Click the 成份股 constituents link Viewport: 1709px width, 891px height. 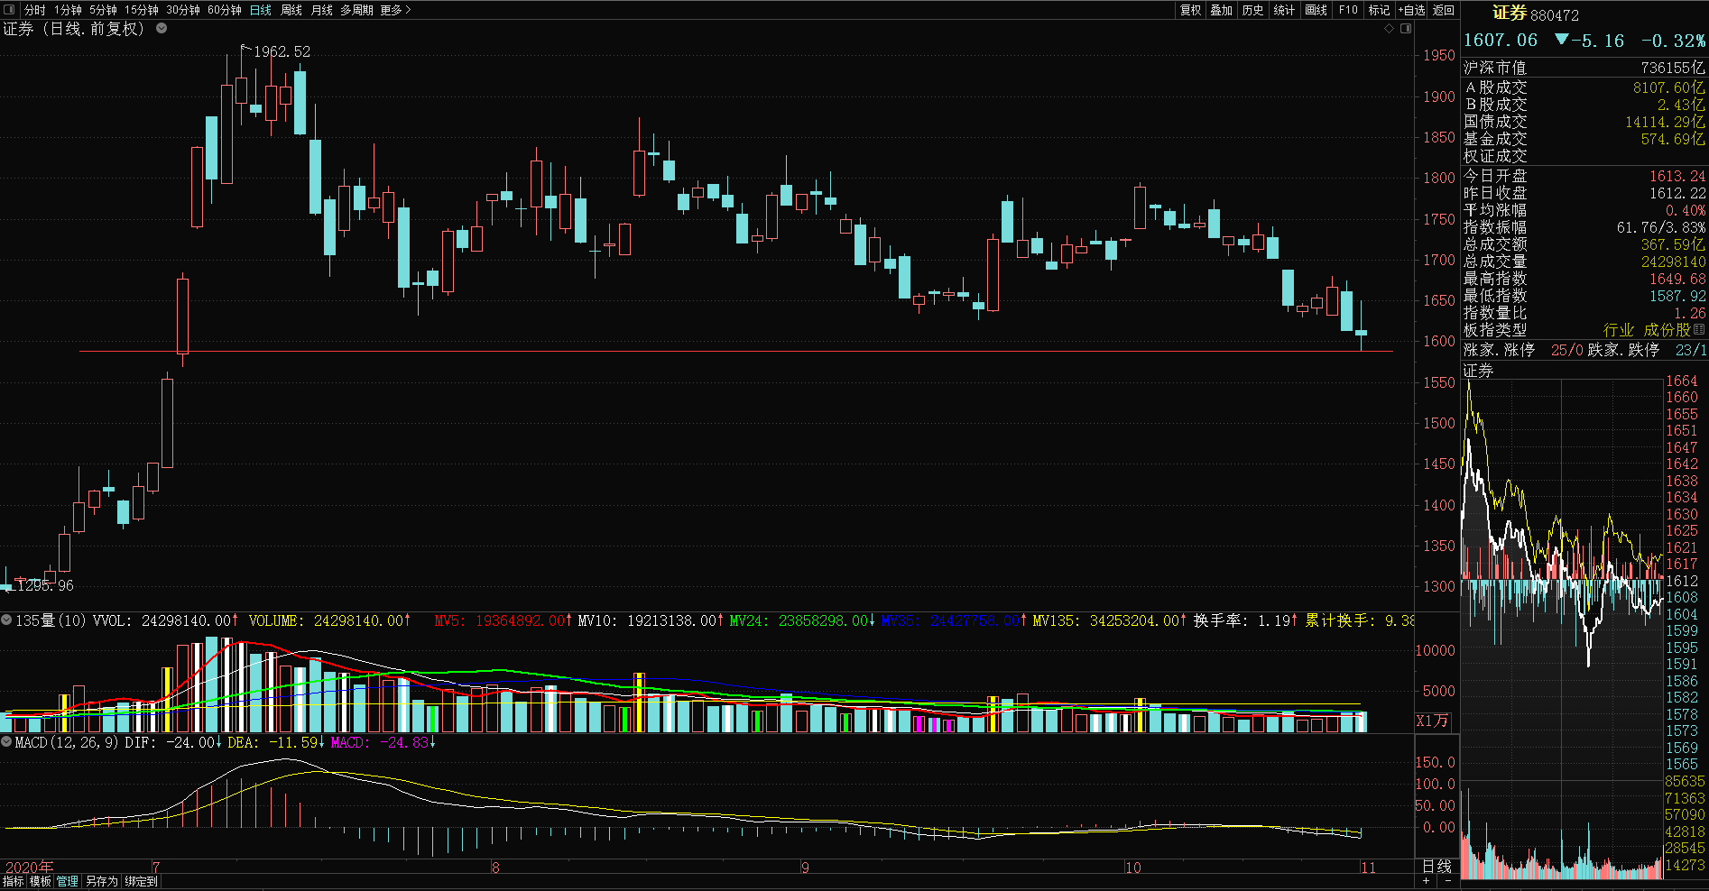[1667, 330]
